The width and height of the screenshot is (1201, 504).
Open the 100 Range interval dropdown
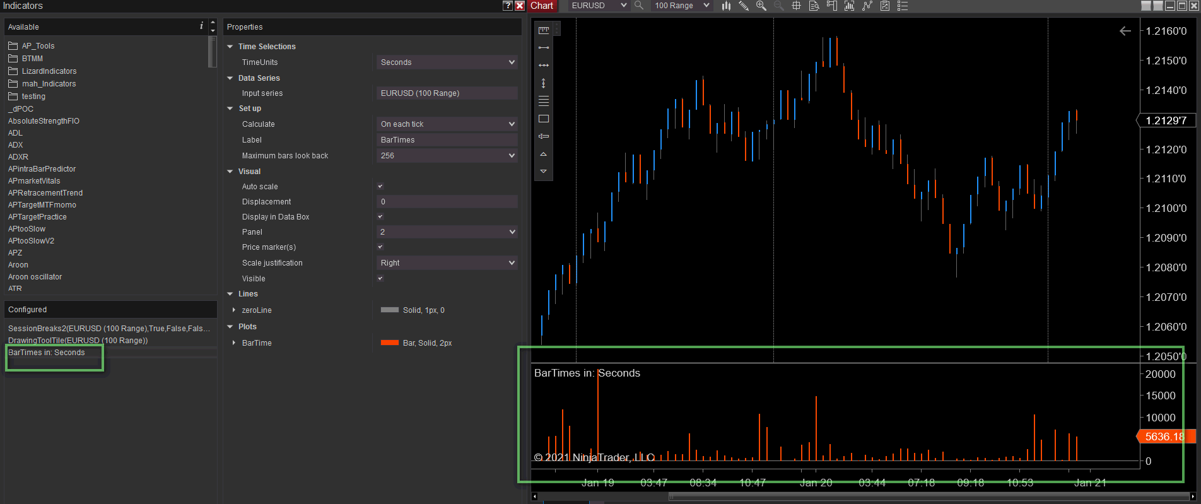(x=682, y=6)
